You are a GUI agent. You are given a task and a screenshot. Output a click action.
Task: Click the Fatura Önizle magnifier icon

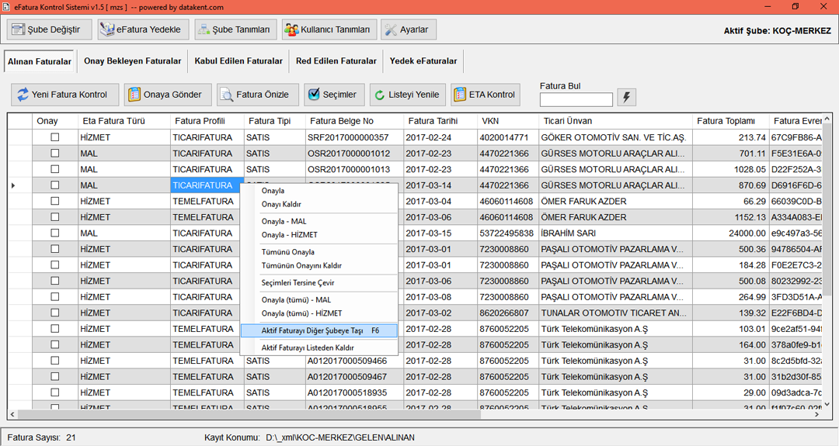click(x=227, y=95)
